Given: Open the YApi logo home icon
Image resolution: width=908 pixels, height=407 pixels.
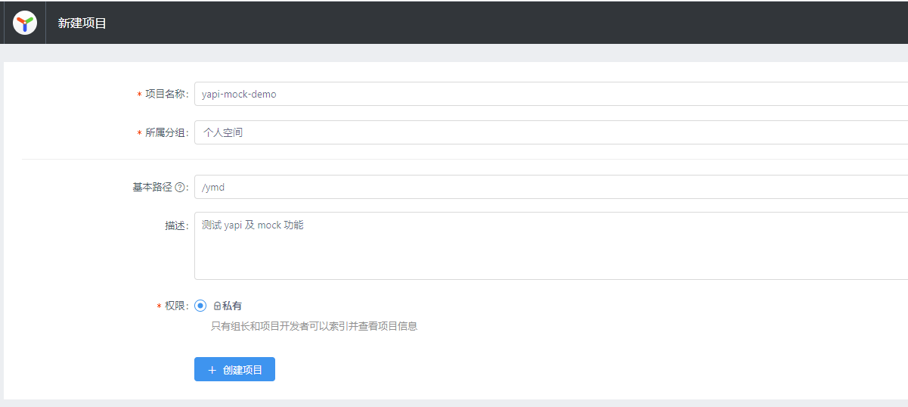Looking at the screenshot, I should [x=25, y=23].
